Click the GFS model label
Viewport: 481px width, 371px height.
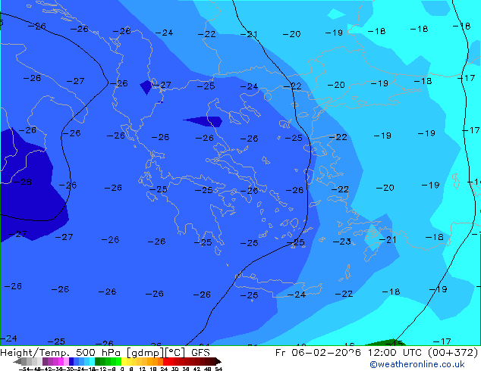(x=200, y=353)
